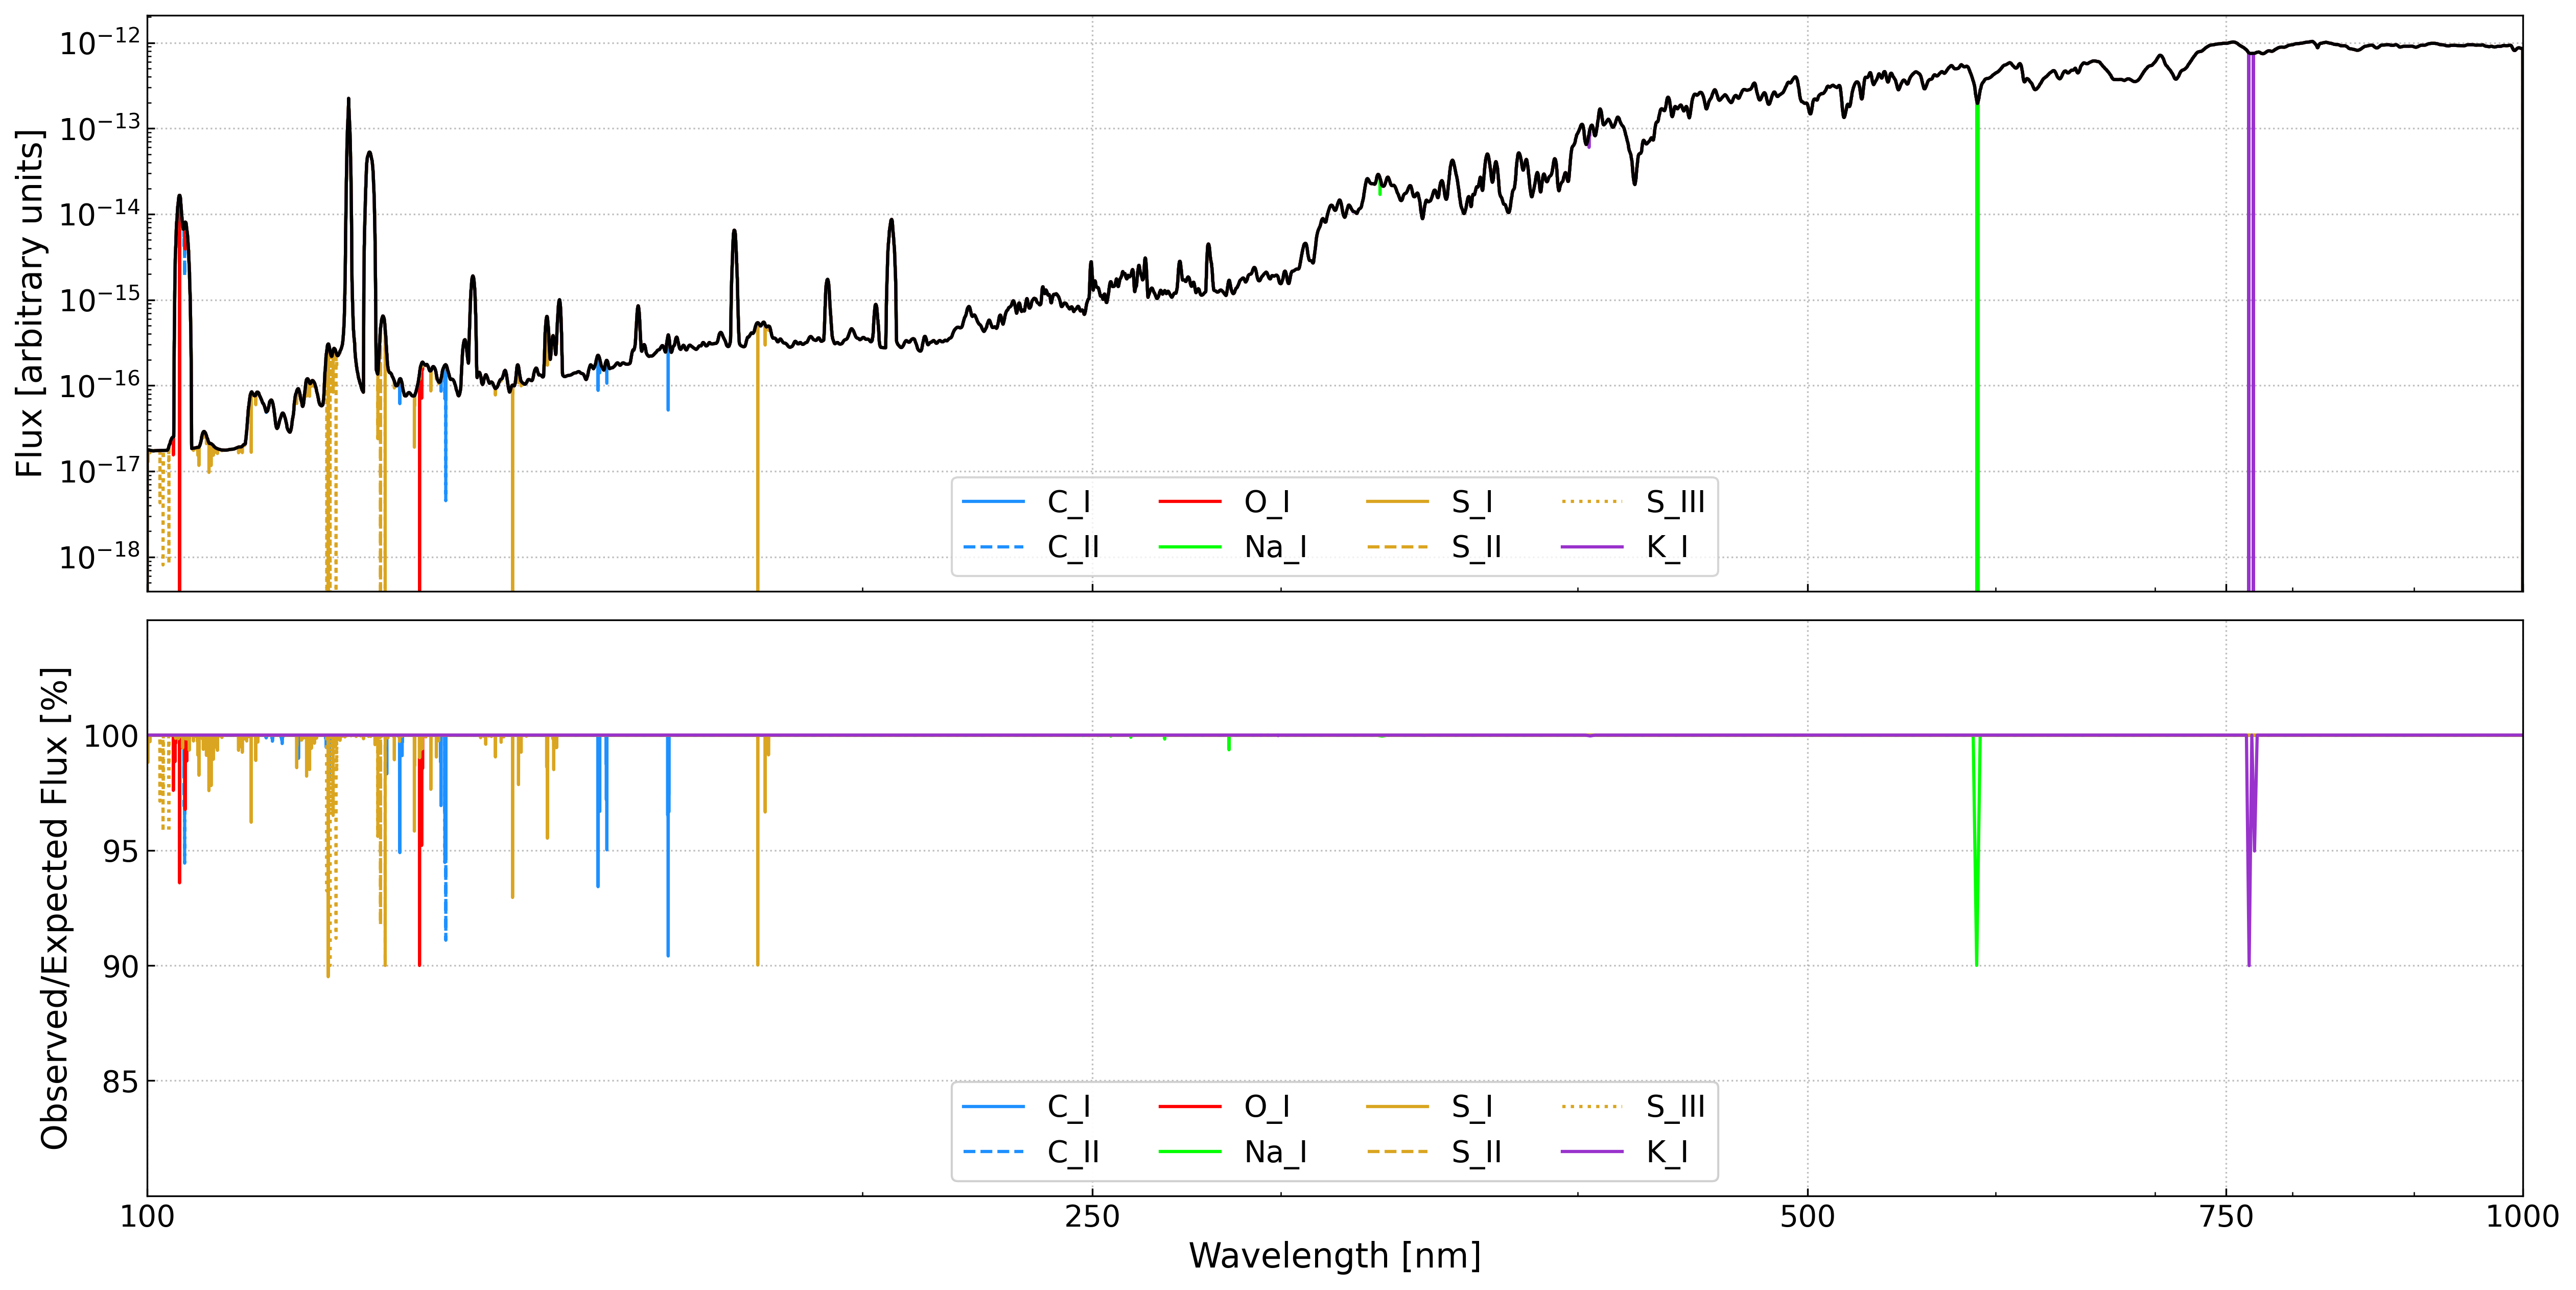
Task: Select the S_II label in bottom legend
Action: 1476,1152
